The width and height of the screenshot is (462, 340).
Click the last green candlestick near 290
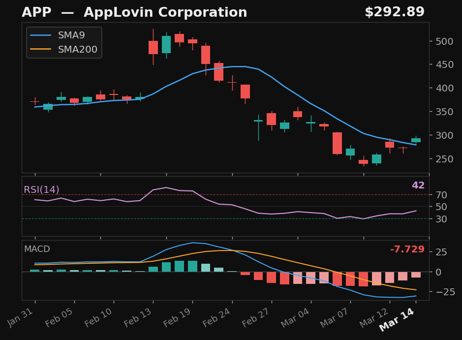416,140
